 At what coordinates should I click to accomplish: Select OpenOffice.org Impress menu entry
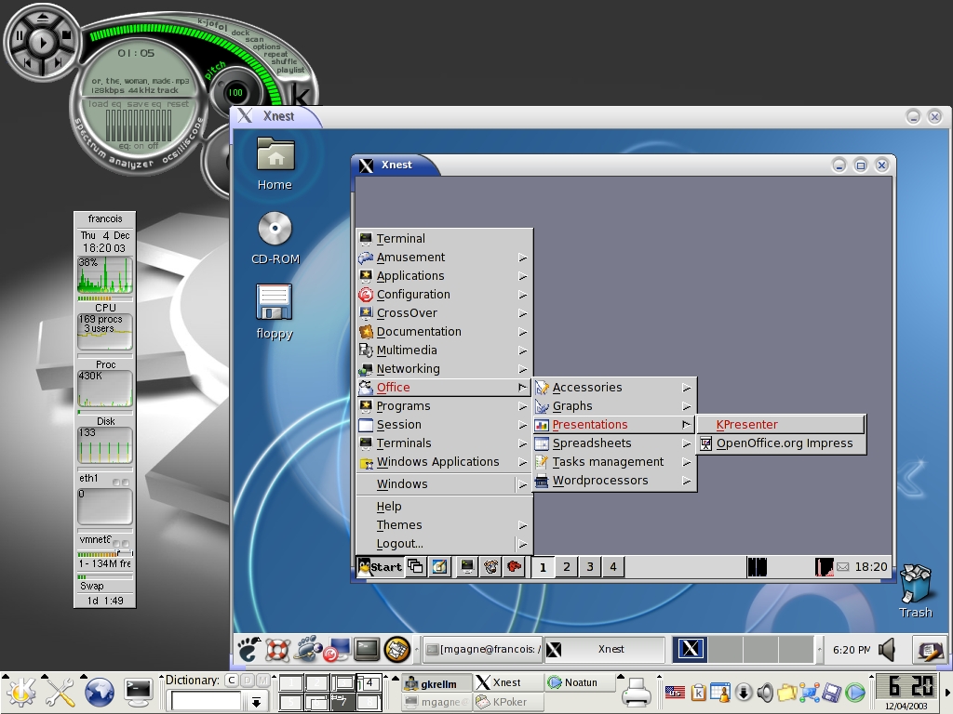point(783,443)
